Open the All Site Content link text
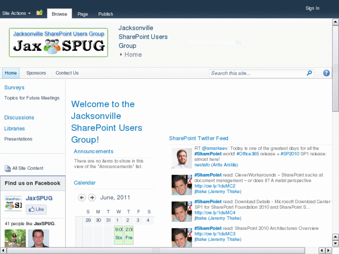The image size is (339, 254). [x=28, y=168]
